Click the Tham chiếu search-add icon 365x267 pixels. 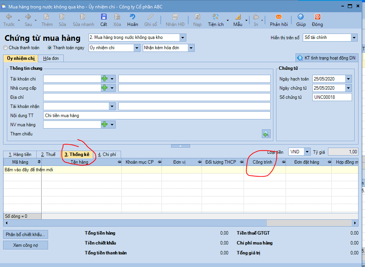[266, 134]
